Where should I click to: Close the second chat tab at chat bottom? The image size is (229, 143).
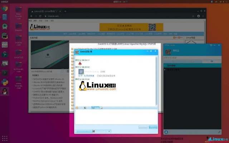click(x=109, y=131)
